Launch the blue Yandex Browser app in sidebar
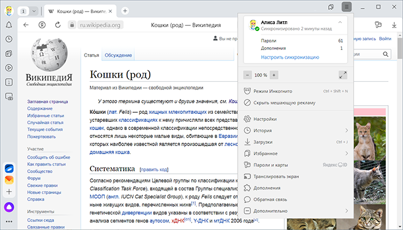 click(9, 168)
